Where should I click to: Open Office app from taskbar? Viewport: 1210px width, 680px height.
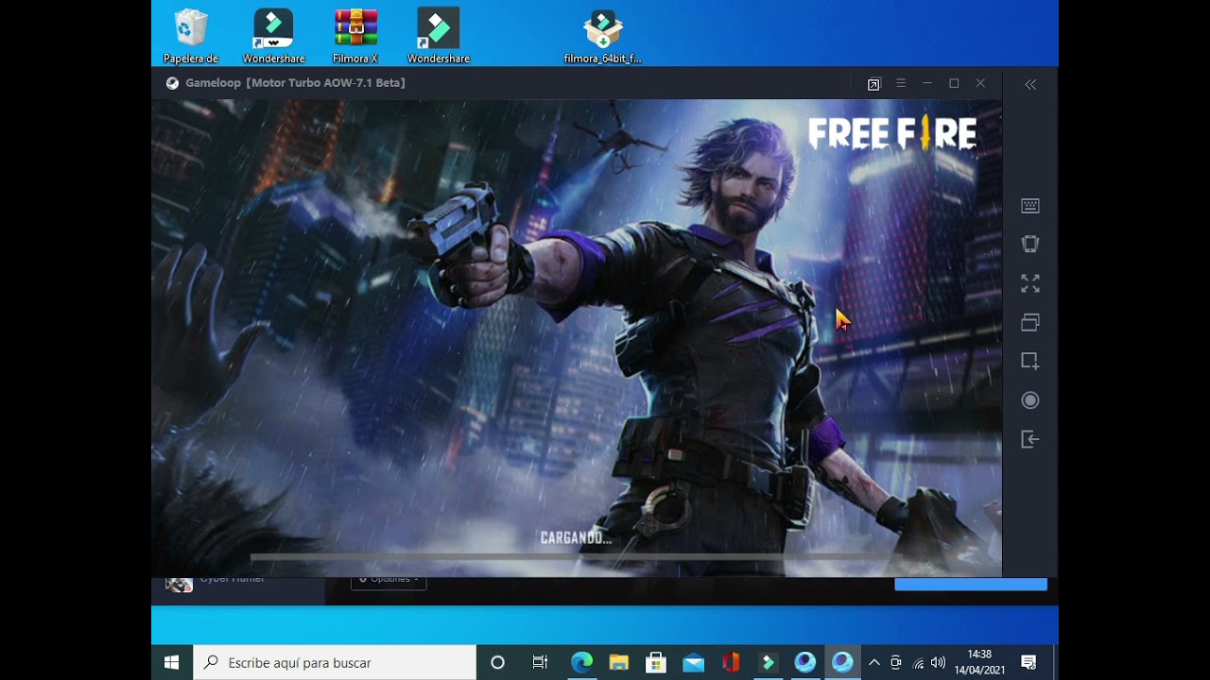click(x=731, y=663)
